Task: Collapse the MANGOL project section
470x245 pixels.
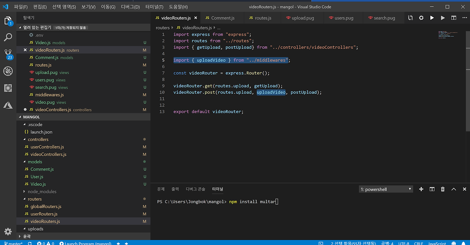Action: [x=31, y=117]
